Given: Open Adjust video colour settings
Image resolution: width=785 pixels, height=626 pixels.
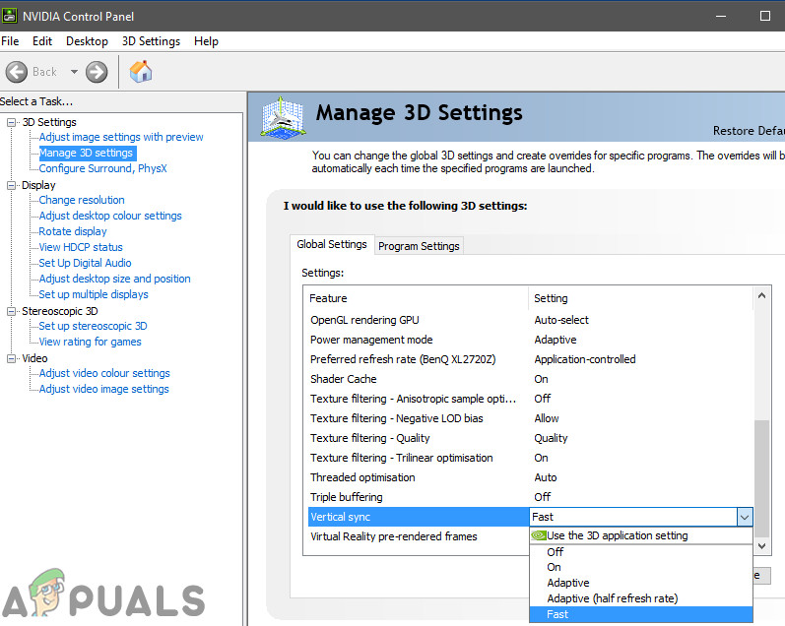Looking at the screenshot, I should pos(104,373).
